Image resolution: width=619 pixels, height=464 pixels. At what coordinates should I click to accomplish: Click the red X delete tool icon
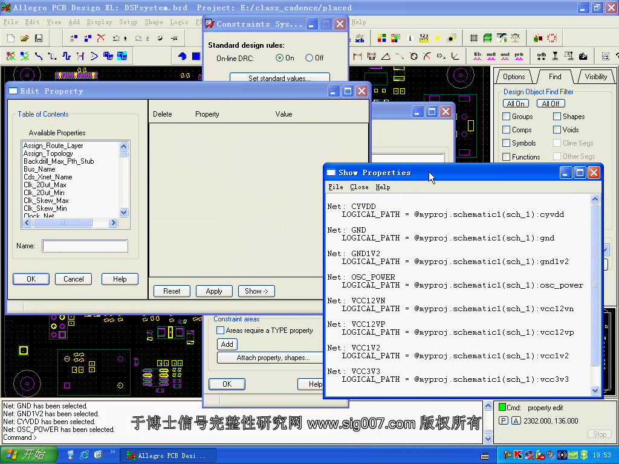tap(101, 38)
